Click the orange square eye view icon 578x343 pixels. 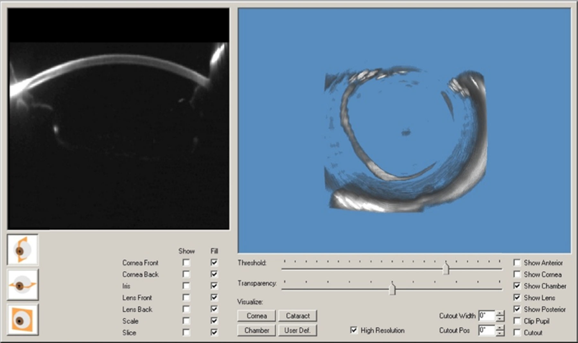[x=22, y=320]
